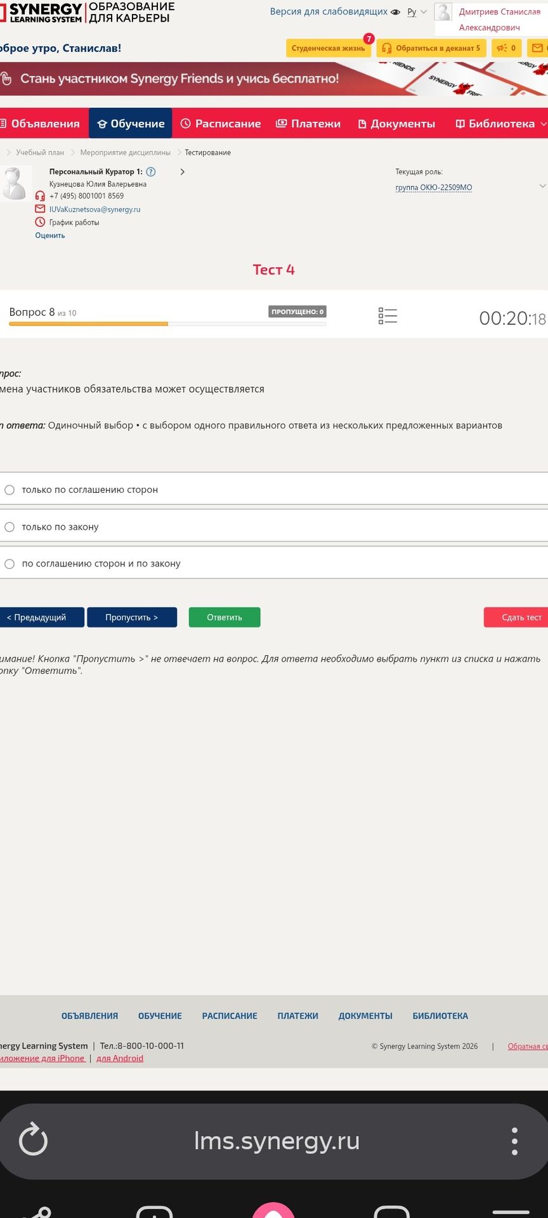Click the green Ответить button
548x1218 pixels.
pos(225,617)
